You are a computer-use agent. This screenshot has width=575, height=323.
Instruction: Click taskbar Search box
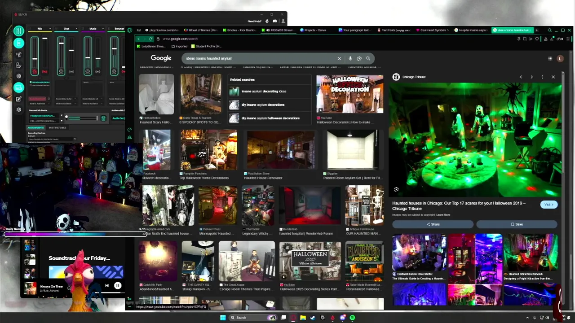pos(253,318)
